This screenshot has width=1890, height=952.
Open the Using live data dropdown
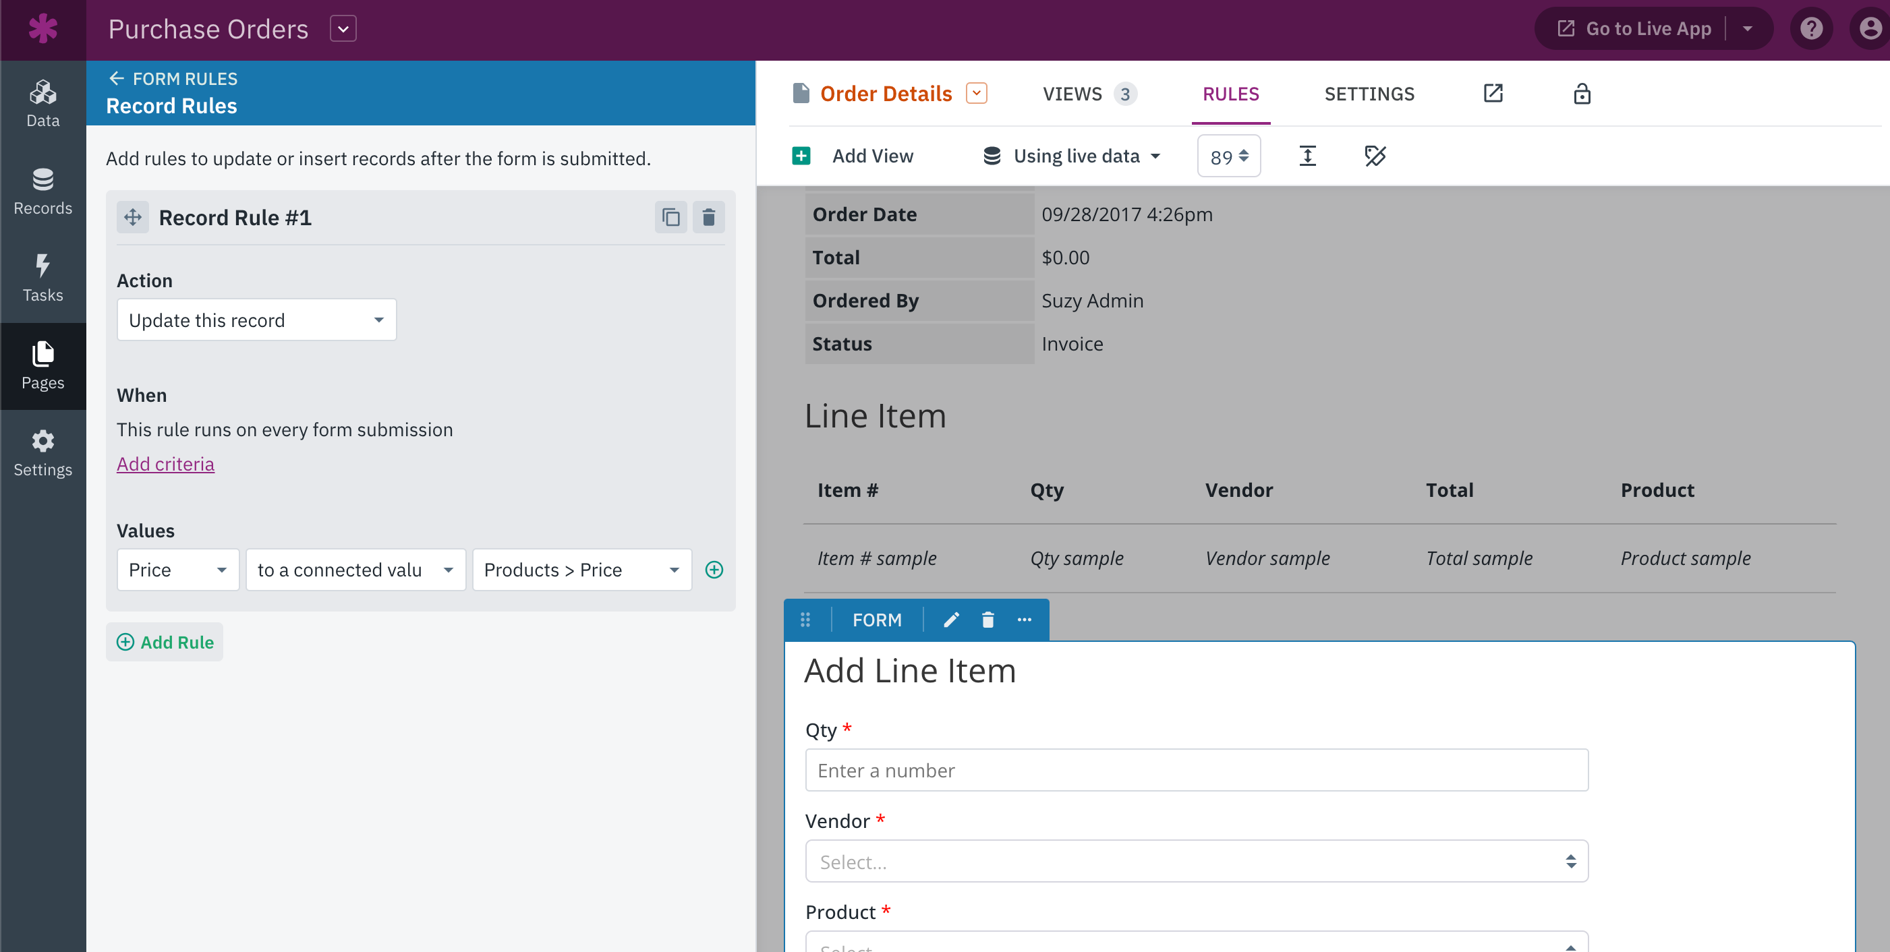[x=1072, y=156]
